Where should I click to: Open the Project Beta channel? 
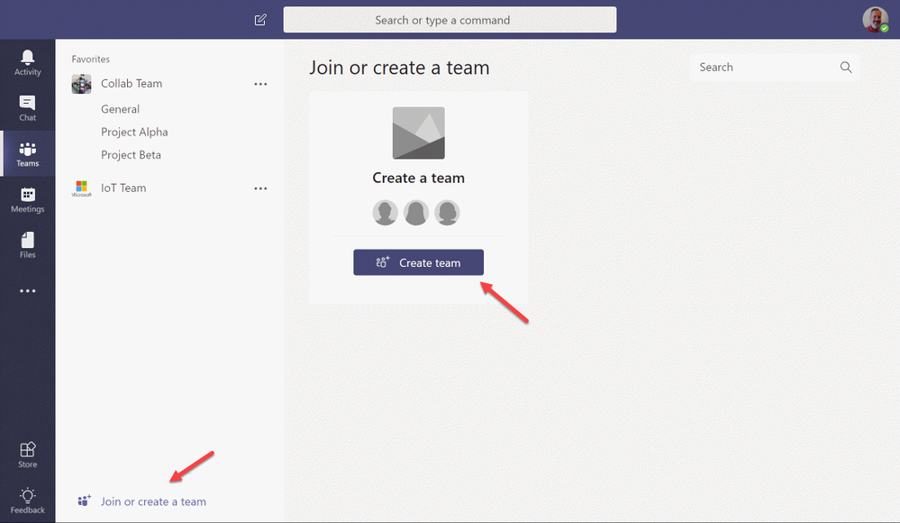[x=131, y=154]
